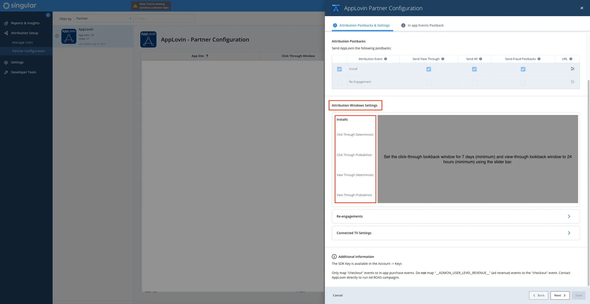This screenshot has width=590, height=304.
Task: Click the Reports & Insights chart icon
Action: pos(6,23)
